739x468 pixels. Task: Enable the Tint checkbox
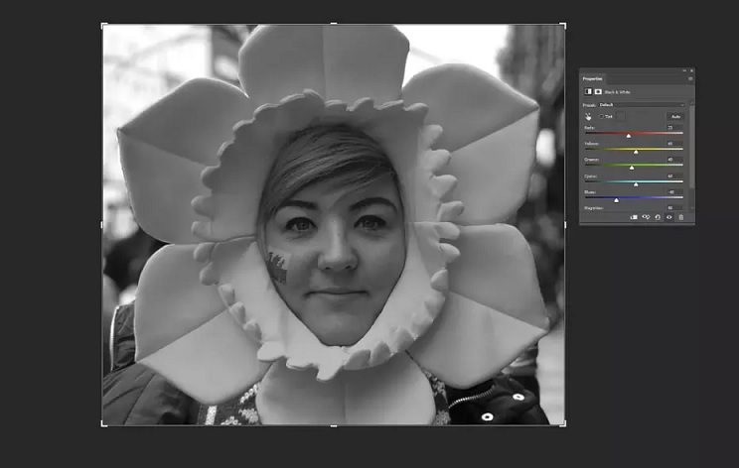click(x=600, y=116)
